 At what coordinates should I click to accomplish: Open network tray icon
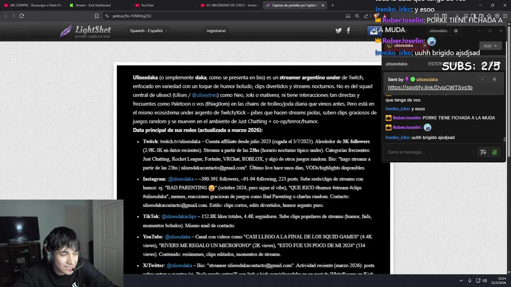point(478,281)
